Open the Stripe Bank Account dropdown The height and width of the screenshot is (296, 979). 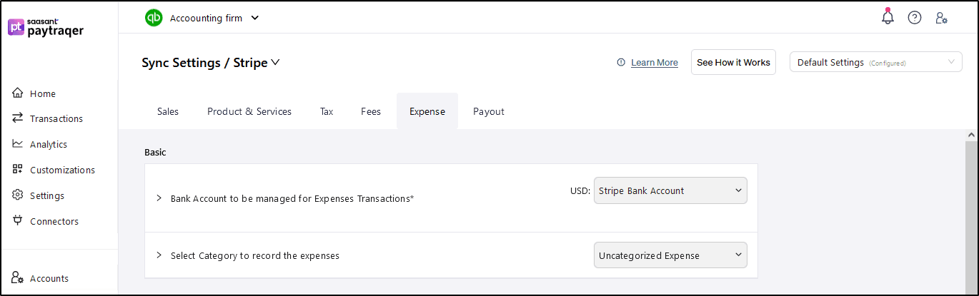pyautogui.click(x=670, y=190)
